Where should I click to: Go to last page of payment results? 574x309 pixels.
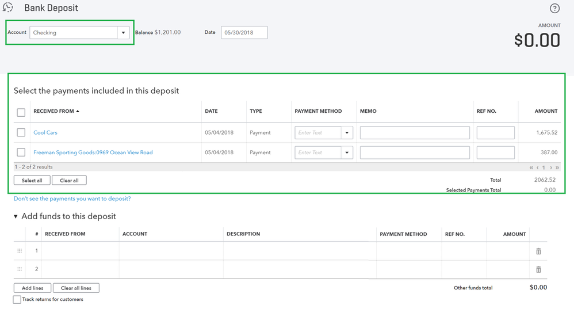pyautogui.click(x=557, y=167)
